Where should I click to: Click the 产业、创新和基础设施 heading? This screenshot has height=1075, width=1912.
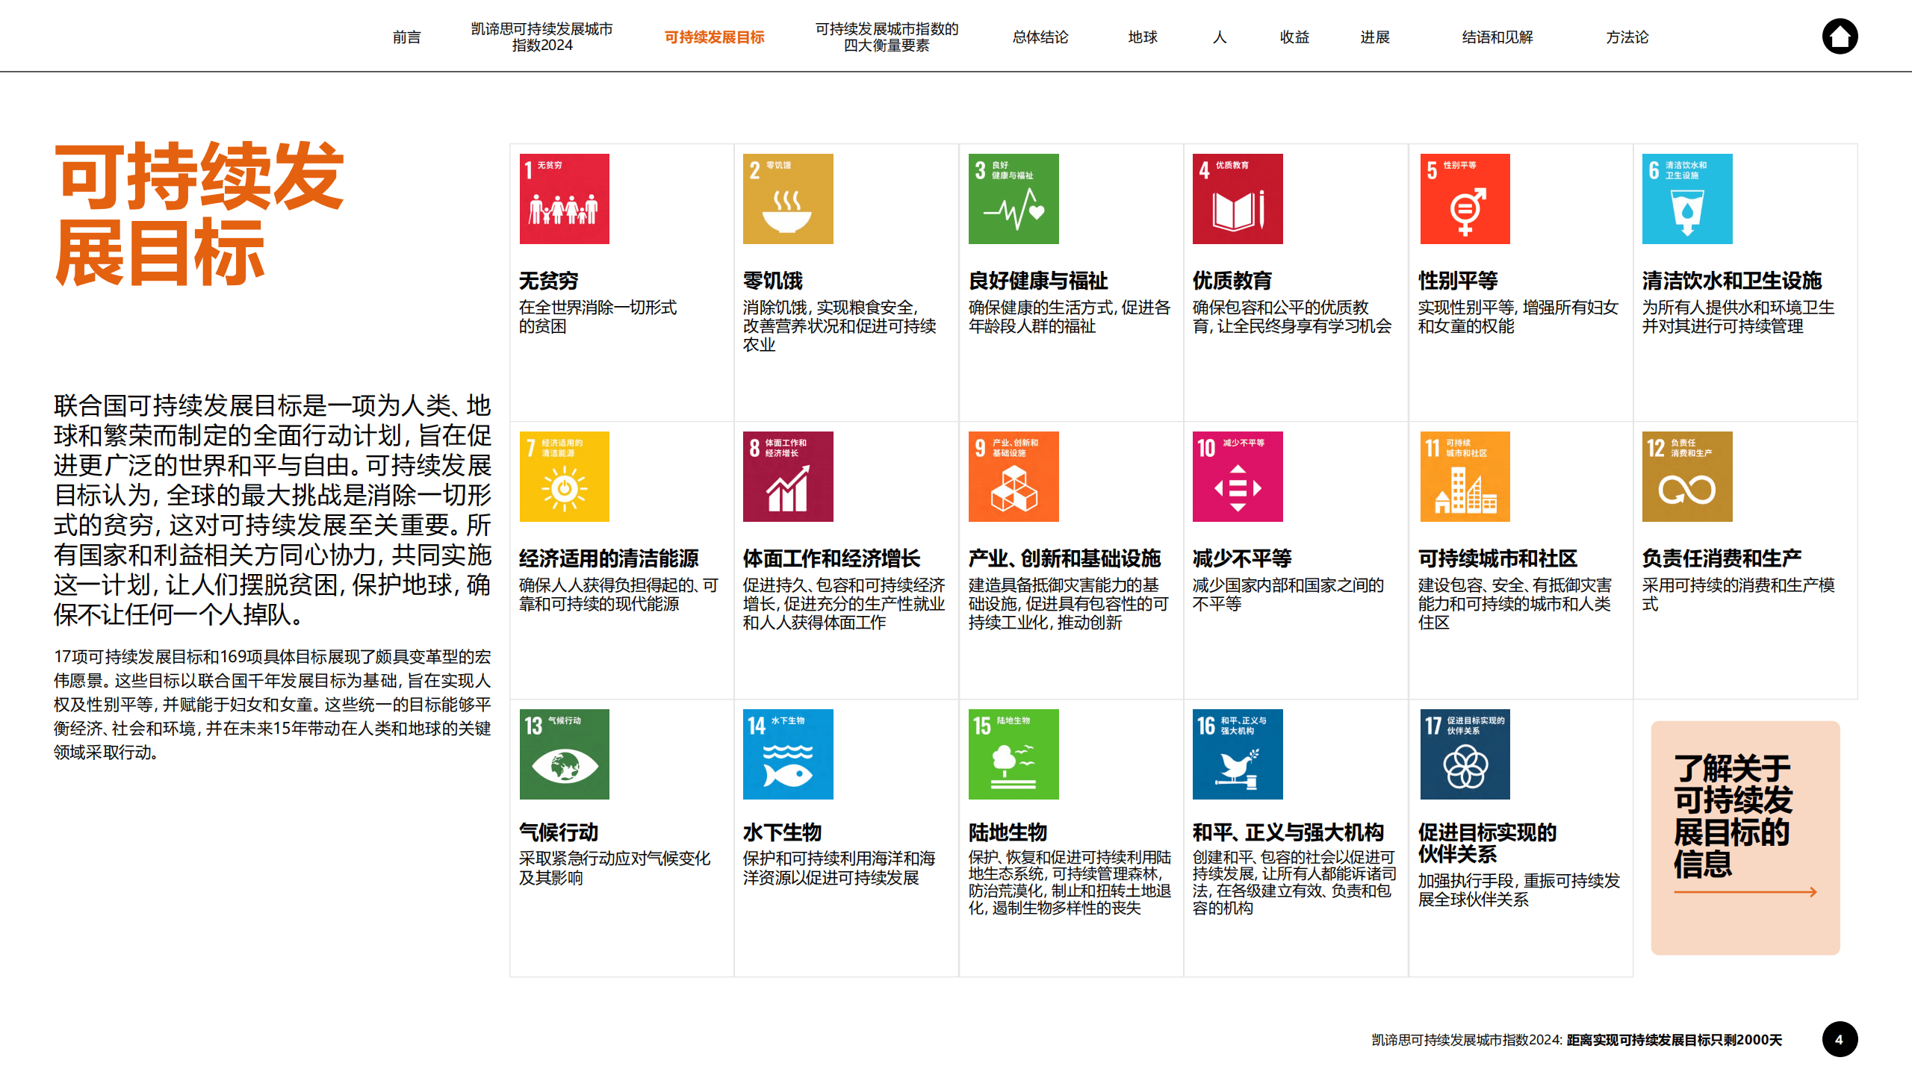tap(1065, 558)
